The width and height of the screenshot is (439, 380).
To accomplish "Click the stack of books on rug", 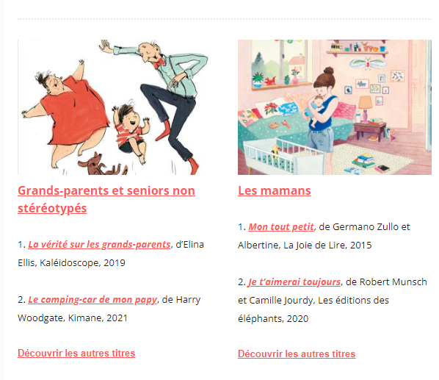I will [x=363, y=160].
